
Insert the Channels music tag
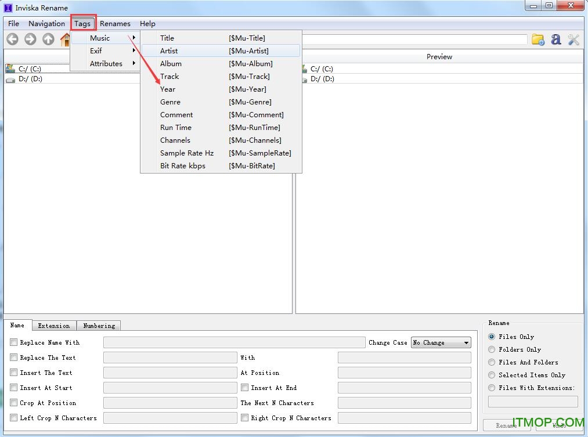pyautogui.click(x=221, y=140)
